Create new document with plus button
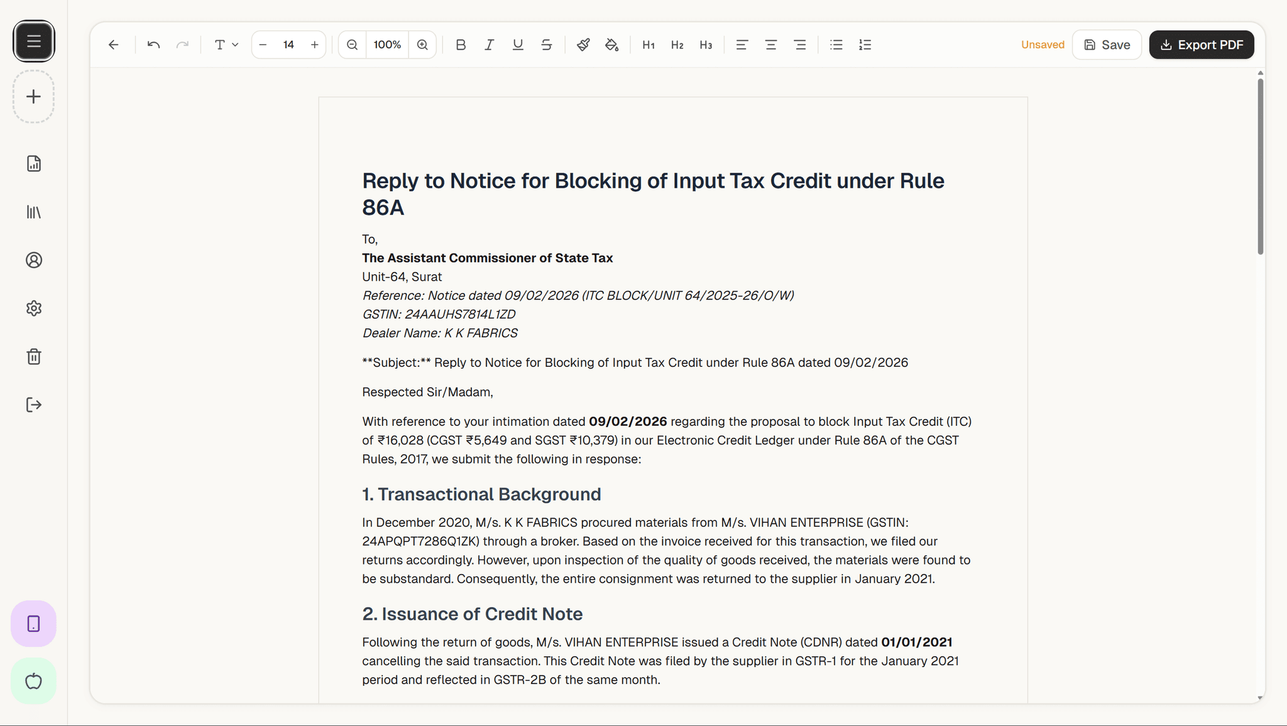Image resolution: width=1287 pixels, height=726 pixels. [x=34, y=97]
